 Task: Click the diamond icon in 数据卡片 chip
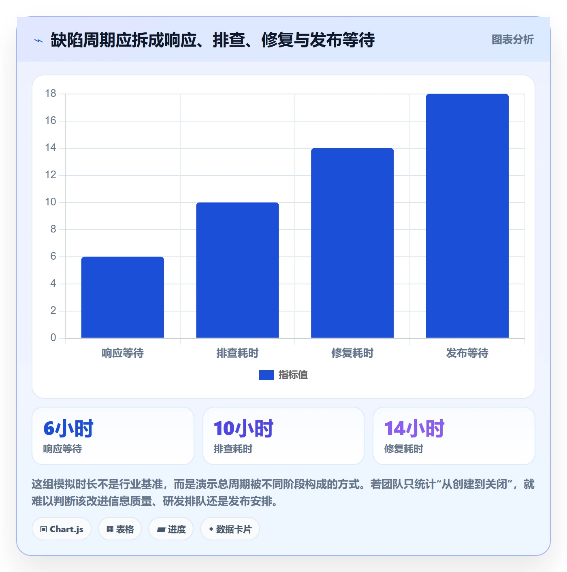pos(211,529)
